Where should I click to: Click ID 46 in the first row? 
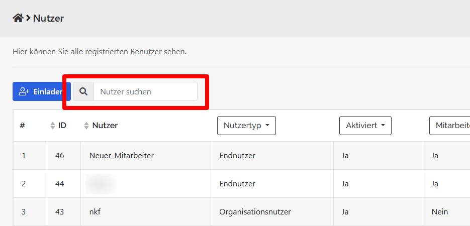coord(60,156)
